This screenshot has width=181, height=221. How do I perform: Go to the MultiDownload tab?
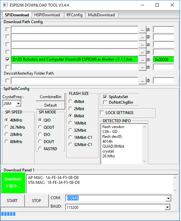click(101, 15)
